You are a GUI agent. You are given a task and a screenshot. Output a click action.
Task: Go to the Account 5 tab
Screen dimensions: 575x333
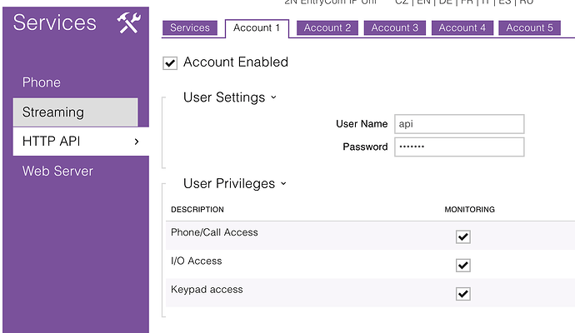[530, 27]
